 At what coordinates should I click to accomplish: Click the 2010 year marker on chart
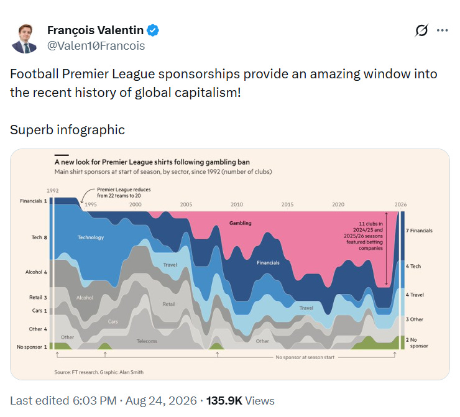(237, 204)
